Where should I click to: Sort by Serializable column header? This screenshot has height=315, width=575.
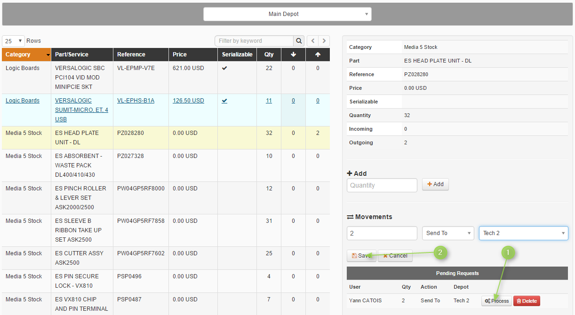pos(237,55)
